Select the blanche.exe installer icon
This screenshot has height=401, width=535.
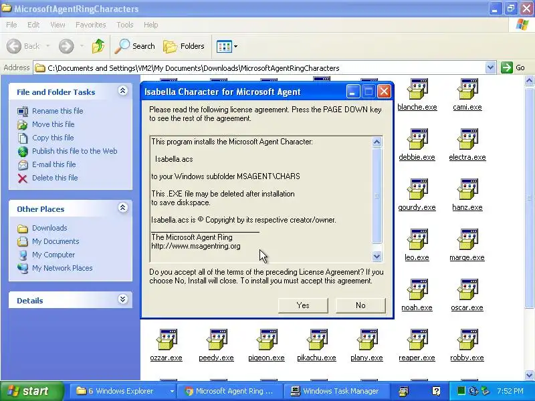point(417,90)
